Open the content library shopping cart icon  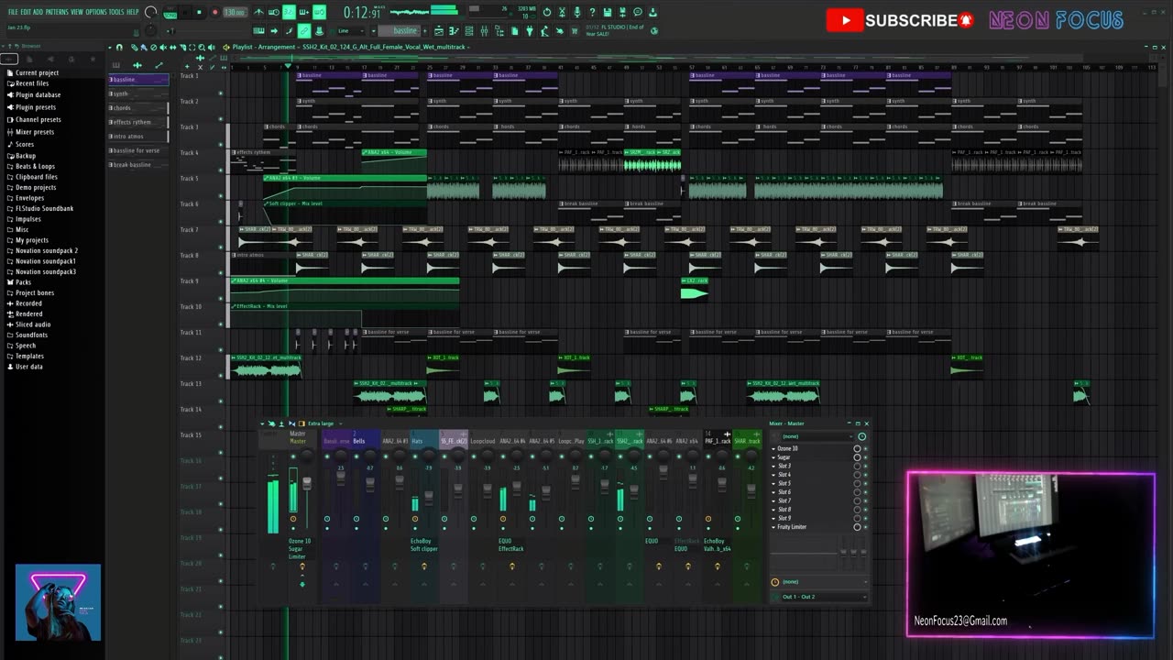coord(575,30)
